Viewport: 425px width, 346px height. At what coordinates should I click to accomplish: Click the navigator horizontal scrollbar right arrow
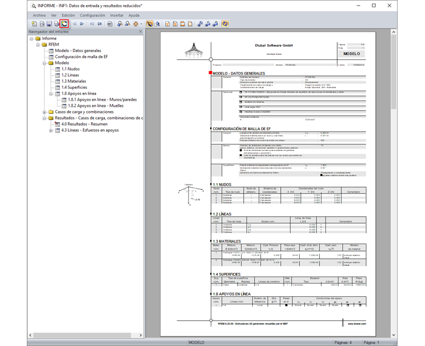140,335
